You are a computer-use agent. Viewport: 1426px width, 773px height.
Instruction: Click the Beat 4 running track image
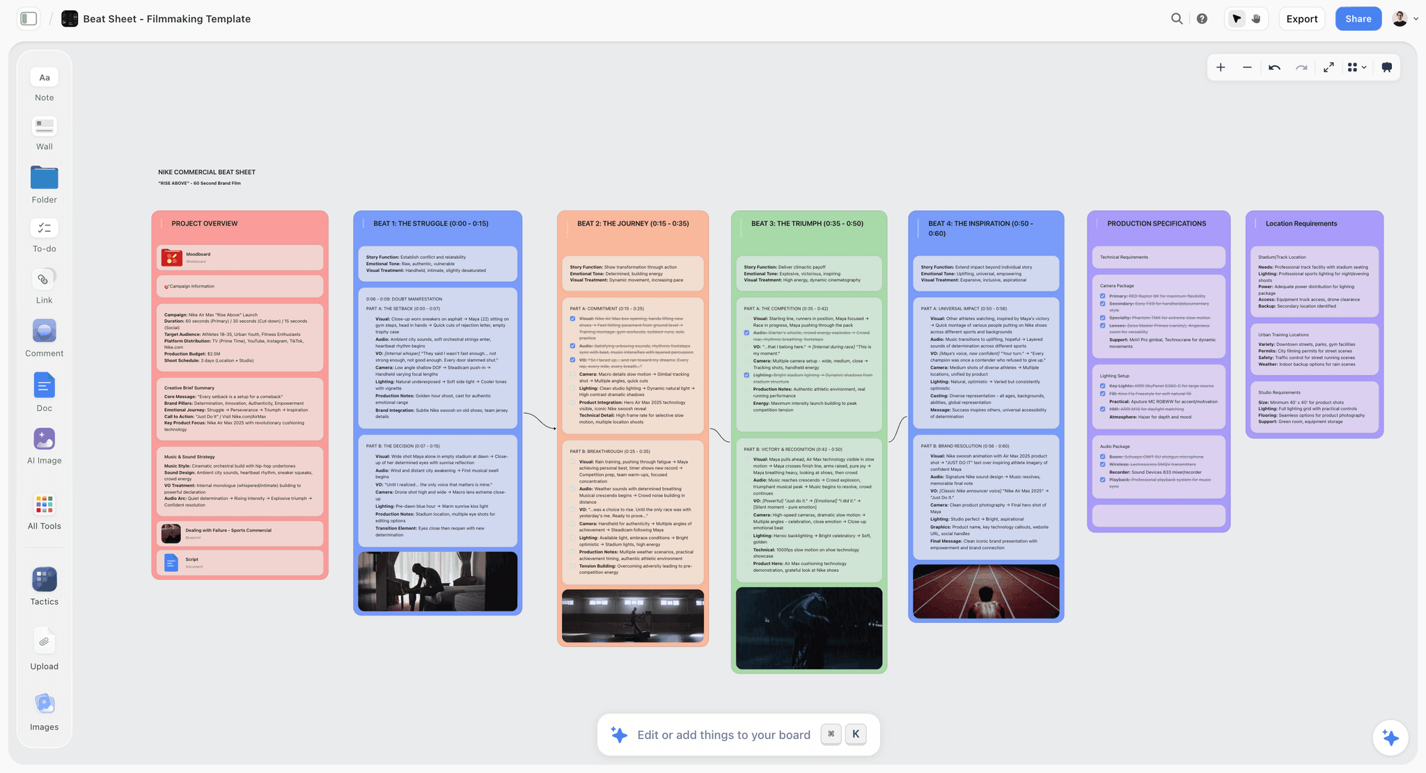[986, 591]
